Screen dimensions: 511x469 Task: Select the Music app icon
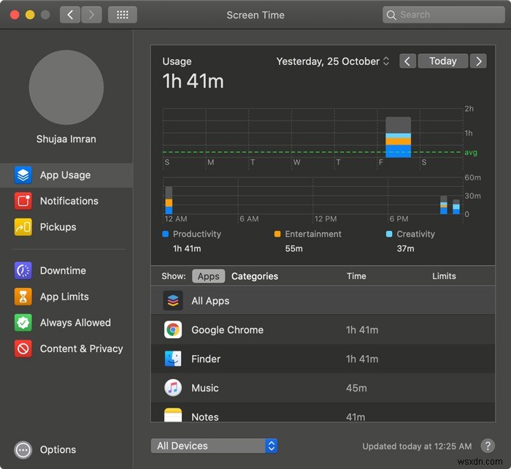pyautogui.click(x=173, y=388)
